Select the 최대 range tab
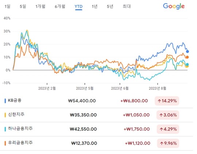Viewport: 197px width, 154px height. coord(127,6)
